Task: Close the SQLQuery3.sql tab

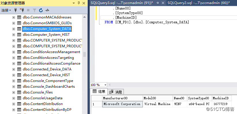Action: 163,3
